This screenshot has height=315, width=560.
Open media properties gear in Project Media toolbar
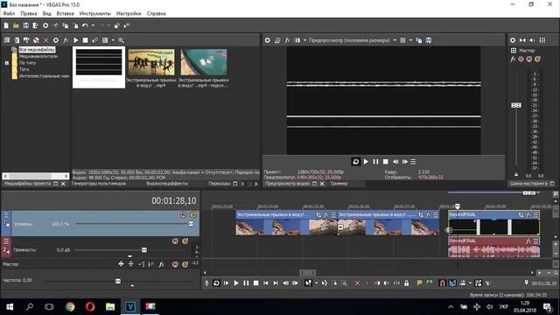click(x=56, y=40)
